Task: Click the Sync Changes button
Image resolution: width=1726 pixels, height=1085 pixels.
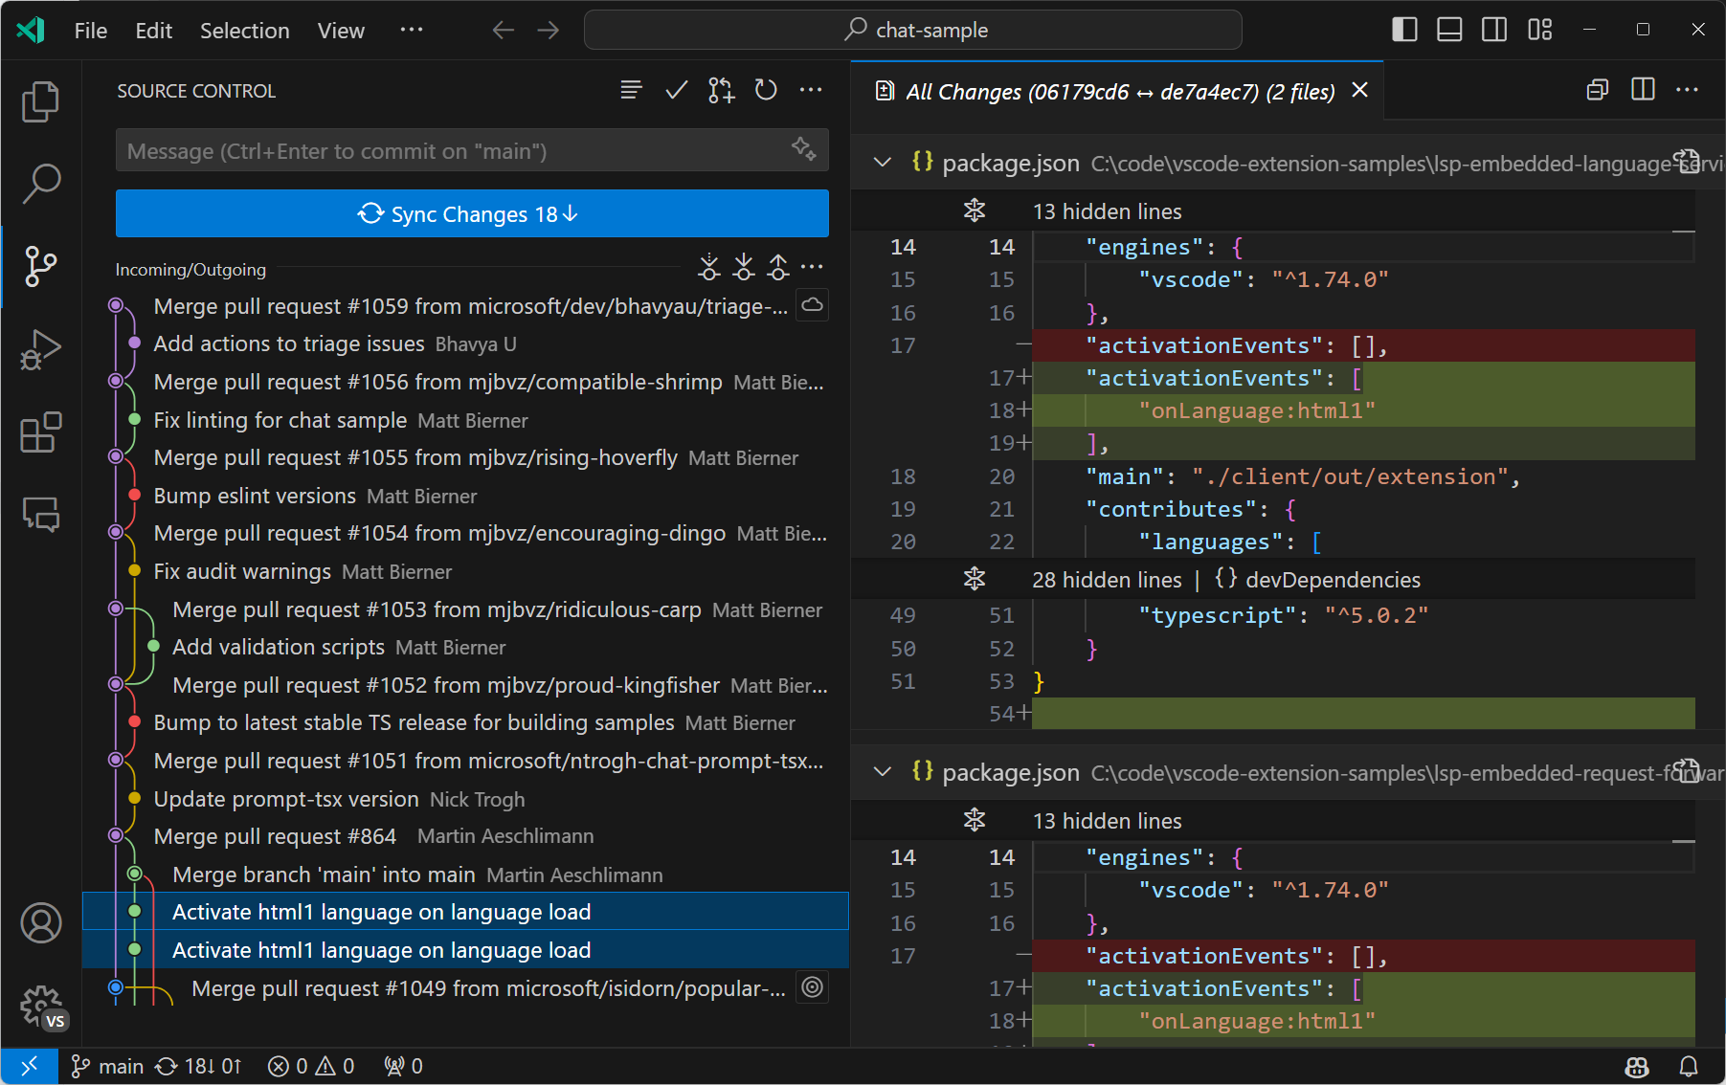Action: coord(471,213)
